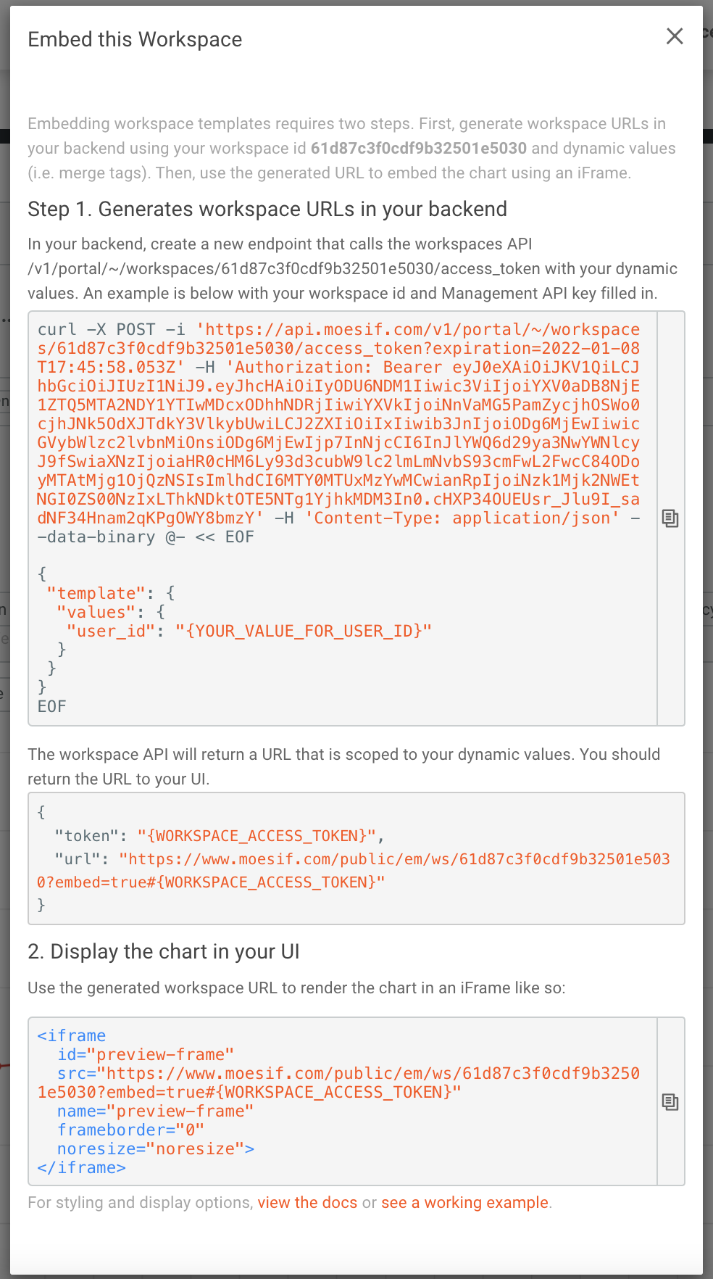Close the Embed this Workspace dialog
The width and height of the screenshot is (713, 1279).
[675, 36]
